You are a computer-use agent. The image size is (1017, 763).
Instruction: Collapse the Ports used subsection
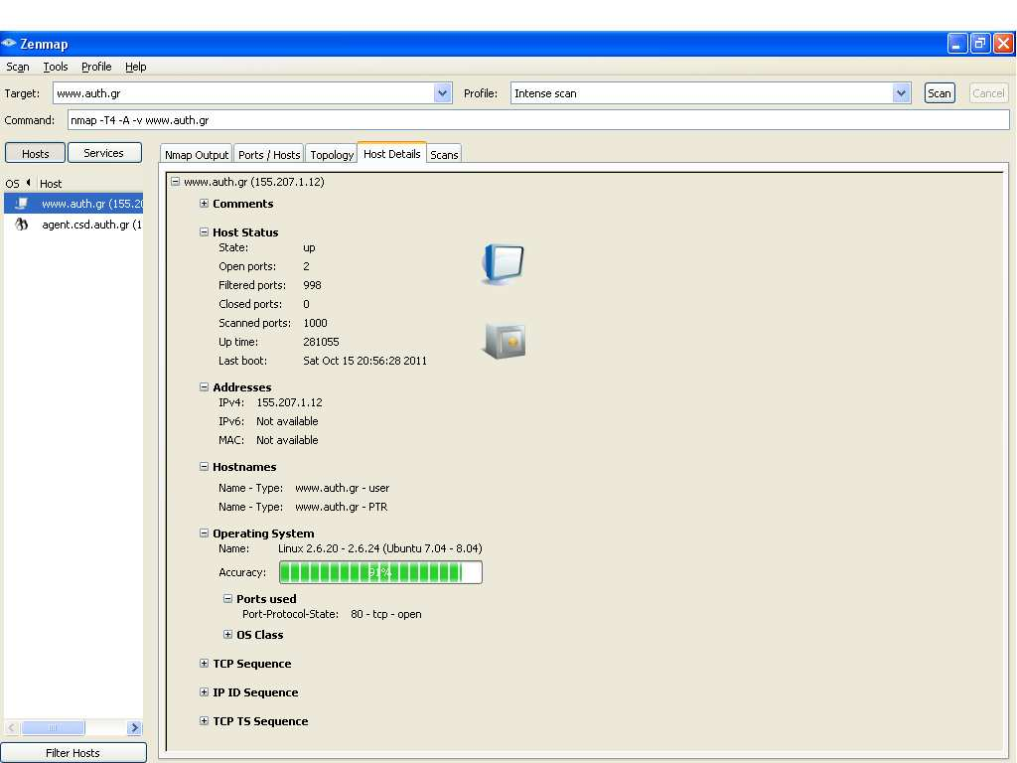pos(227,598)
